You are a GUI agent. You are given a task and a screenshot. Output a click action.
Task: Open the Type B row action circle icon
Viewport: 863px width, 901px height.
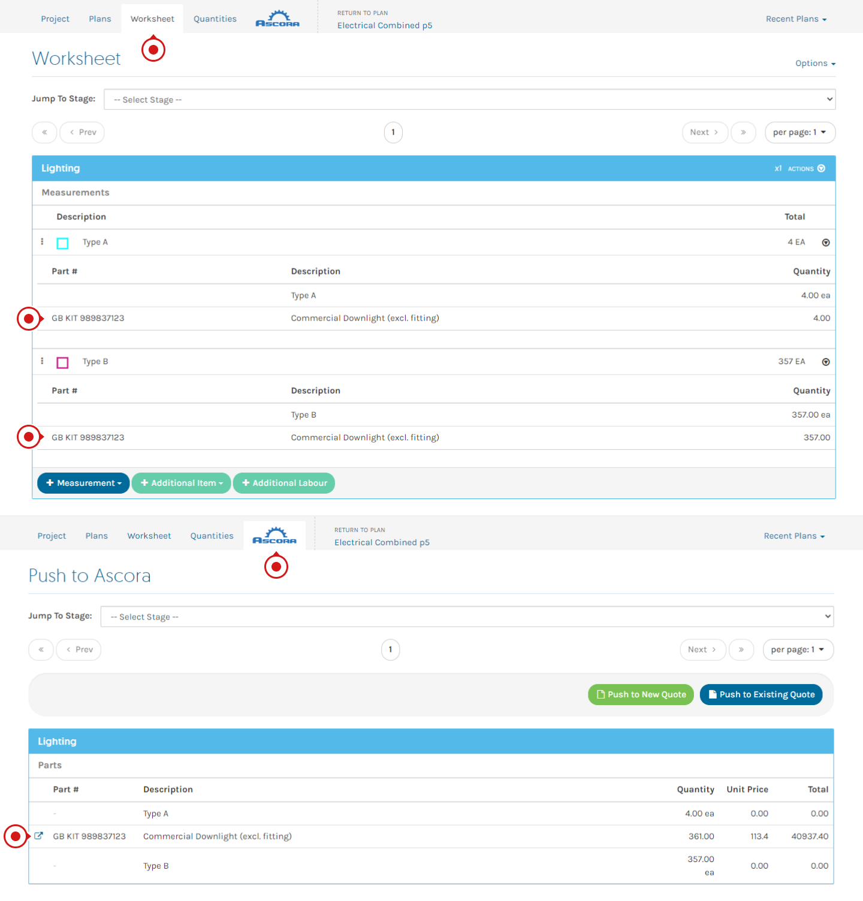826,362
